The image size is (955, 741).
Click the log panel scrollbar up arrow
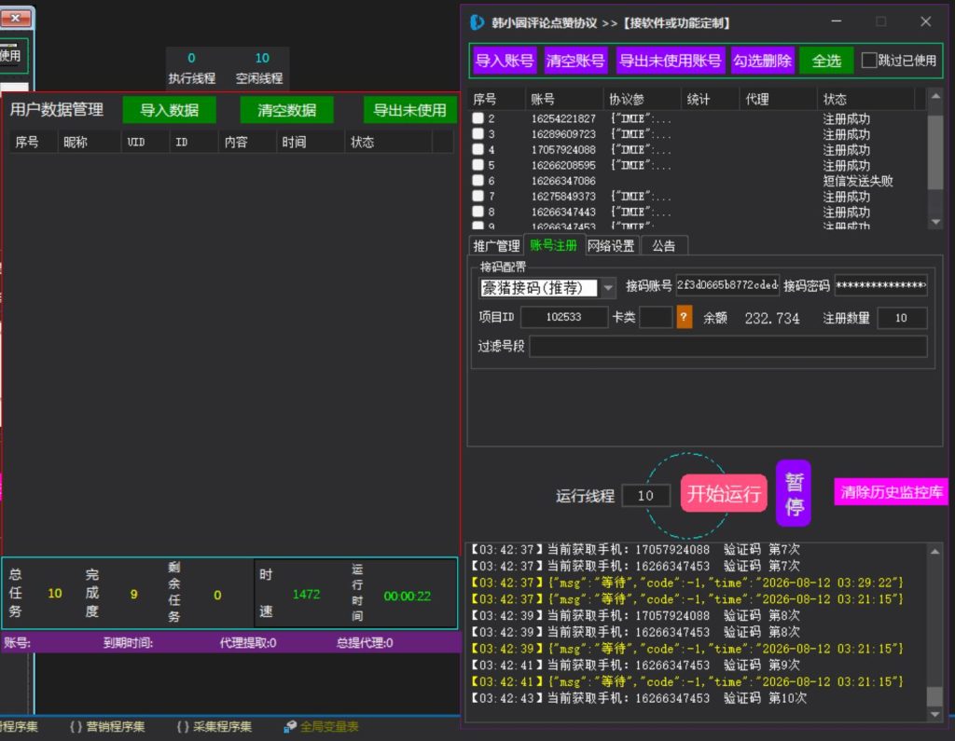pos(934,552)
